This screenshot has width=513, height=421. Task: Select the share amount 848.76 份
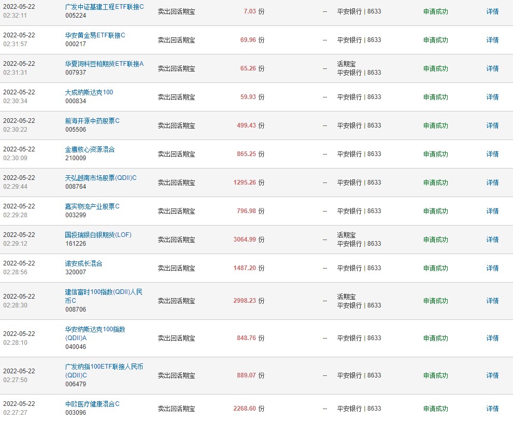[251, 338]
